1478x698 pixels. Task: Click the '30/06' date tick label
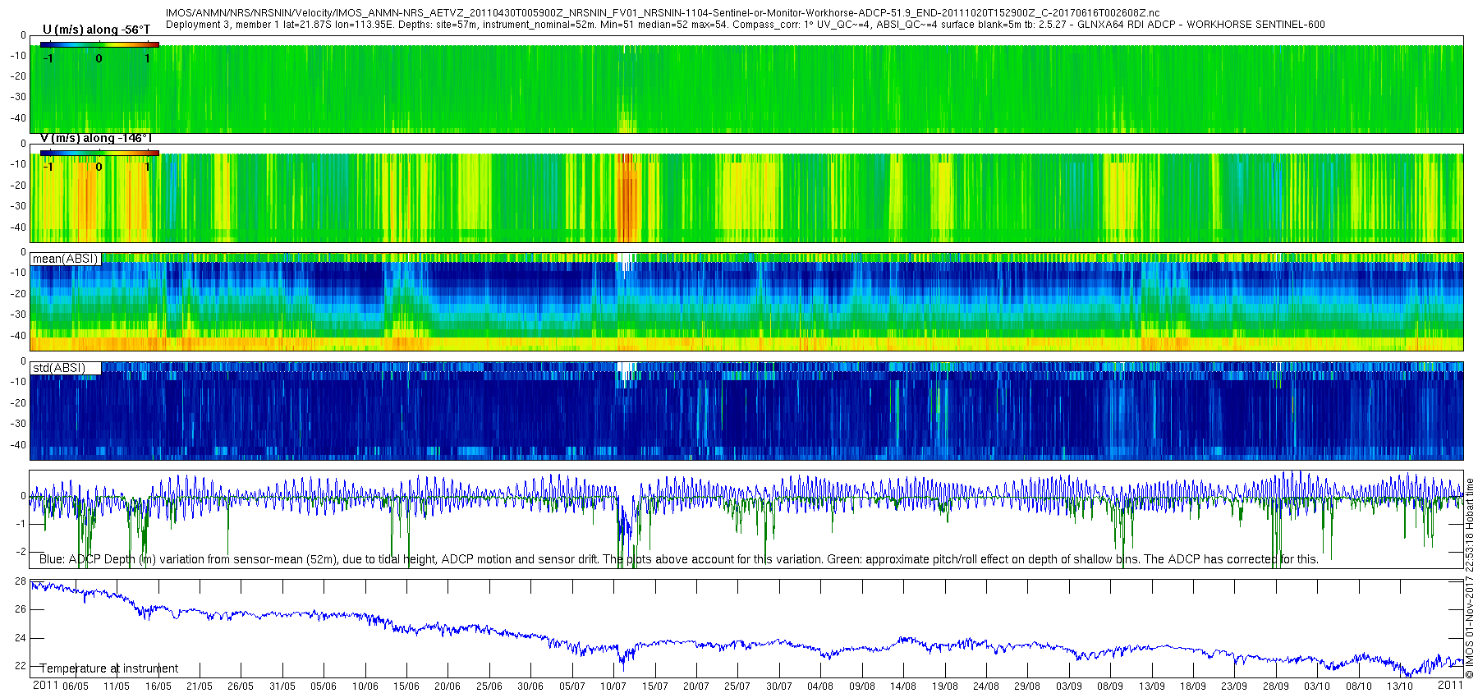[x=530, y=687]
